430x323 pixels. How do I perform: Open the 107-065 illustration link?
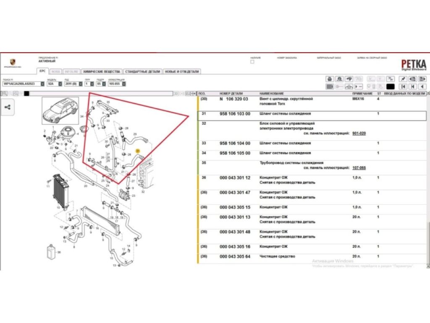point(359,167)
